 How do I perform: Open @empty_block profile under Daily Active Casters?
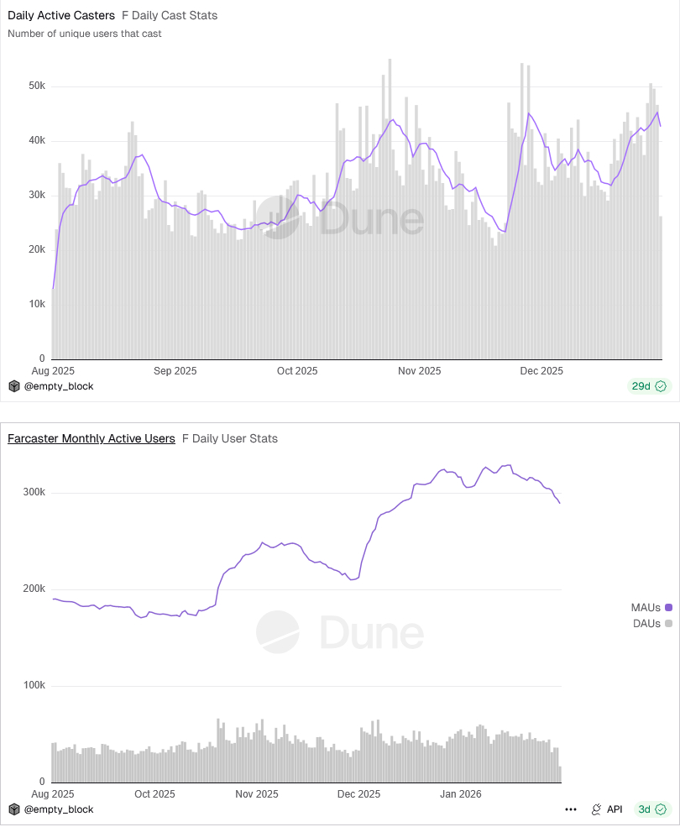[57, 386]
